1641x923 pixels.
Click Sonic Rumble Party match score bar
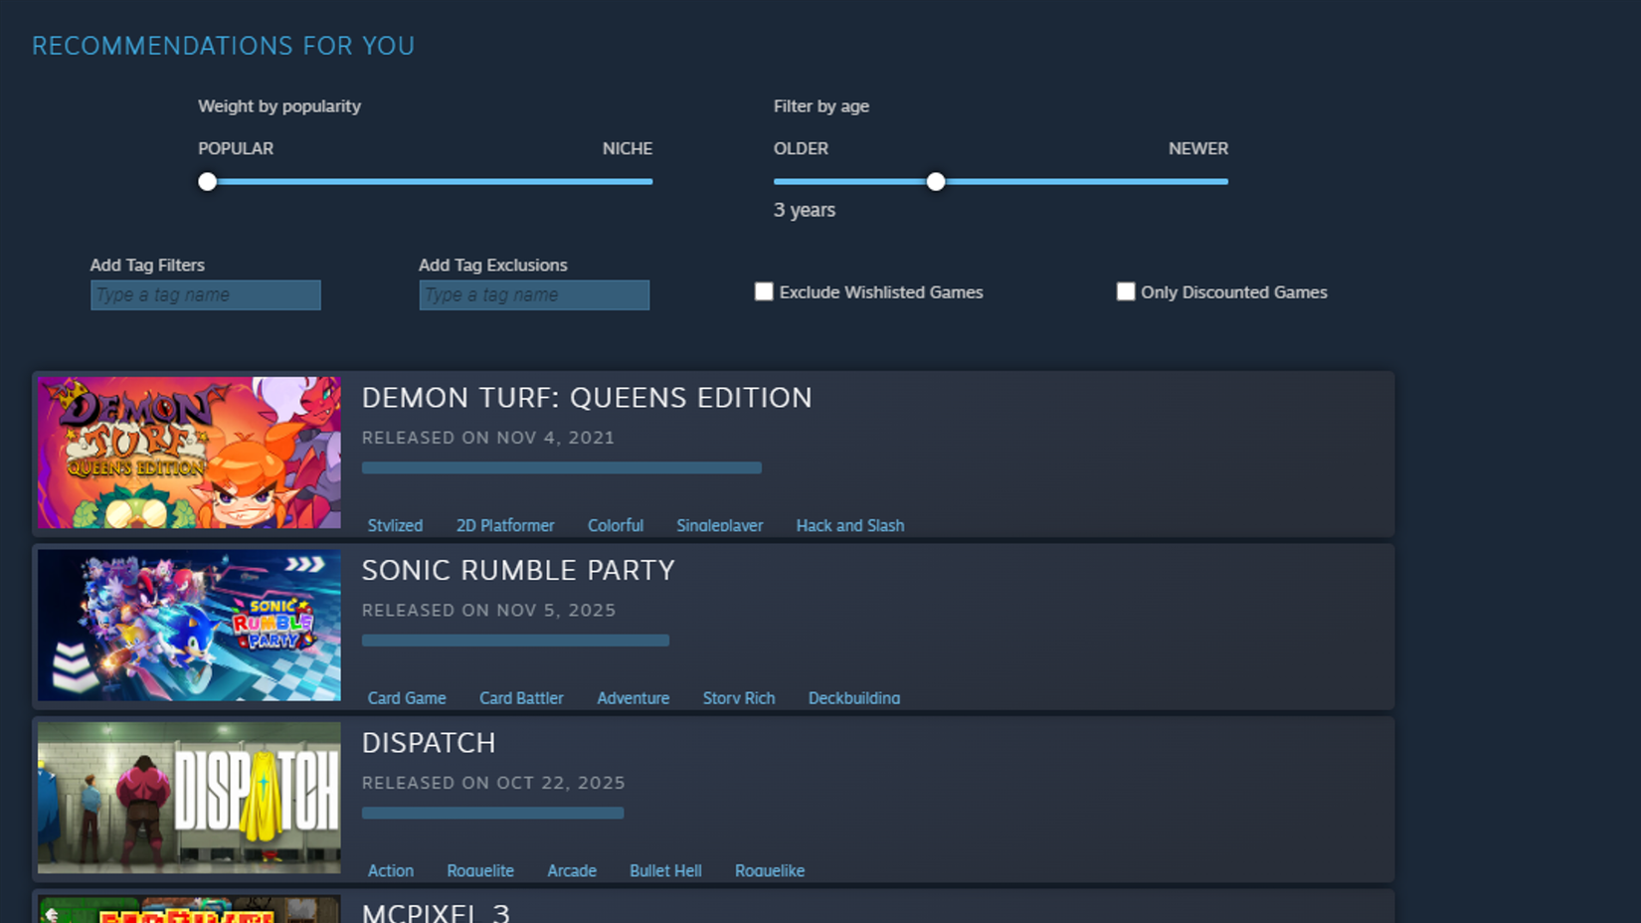click(x=515, y=641)
